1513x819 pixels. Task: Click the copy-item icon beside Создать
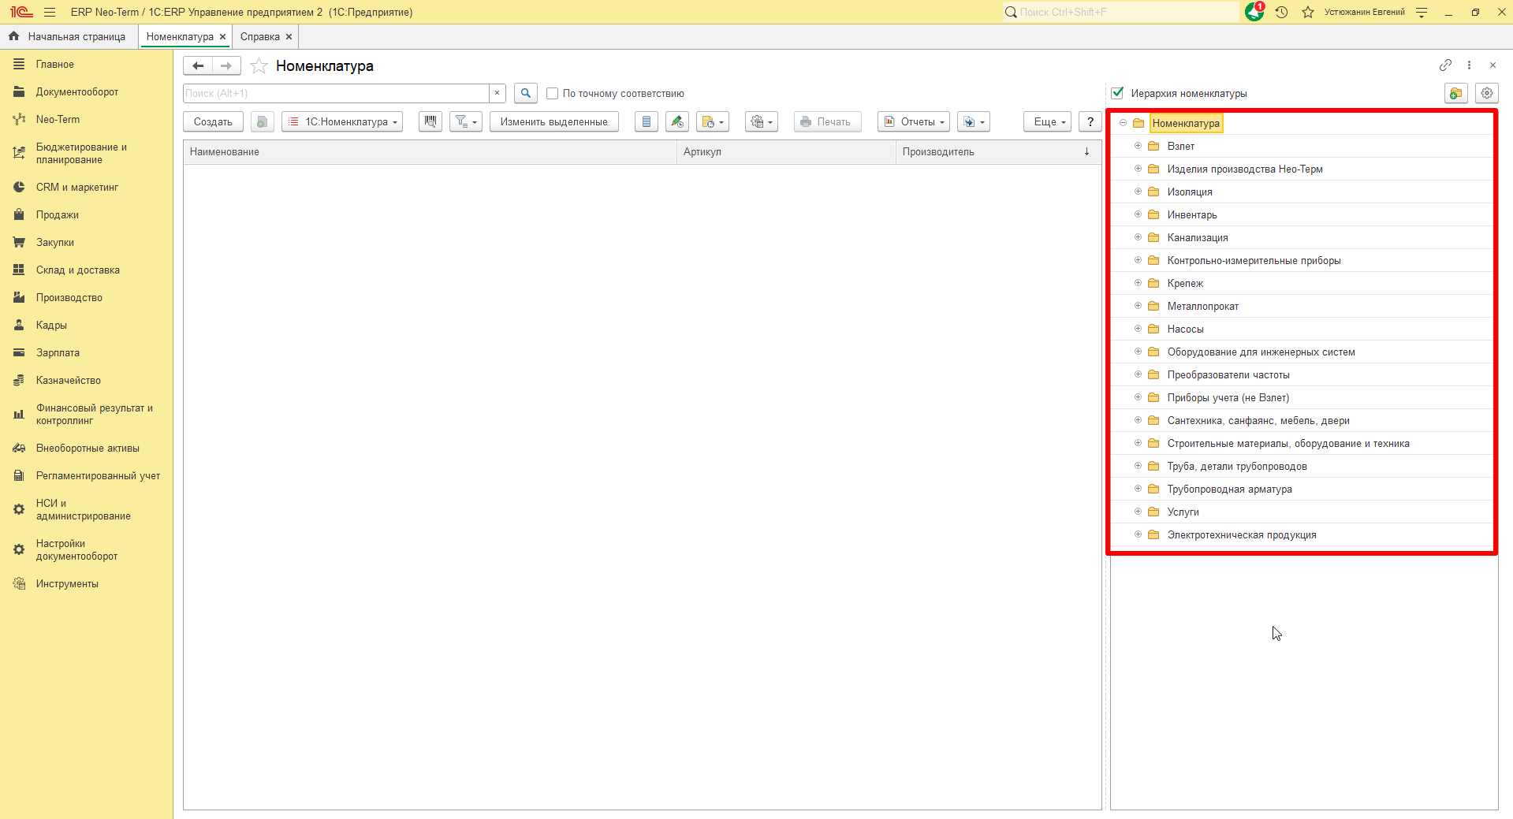click(x=263, y=121)
